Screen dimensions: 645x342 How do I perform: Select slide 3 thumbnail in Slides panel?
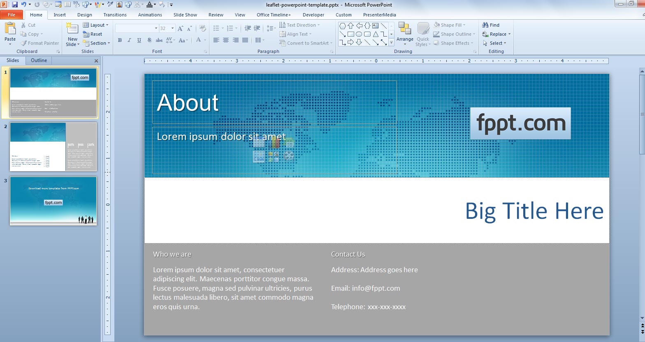53,201
